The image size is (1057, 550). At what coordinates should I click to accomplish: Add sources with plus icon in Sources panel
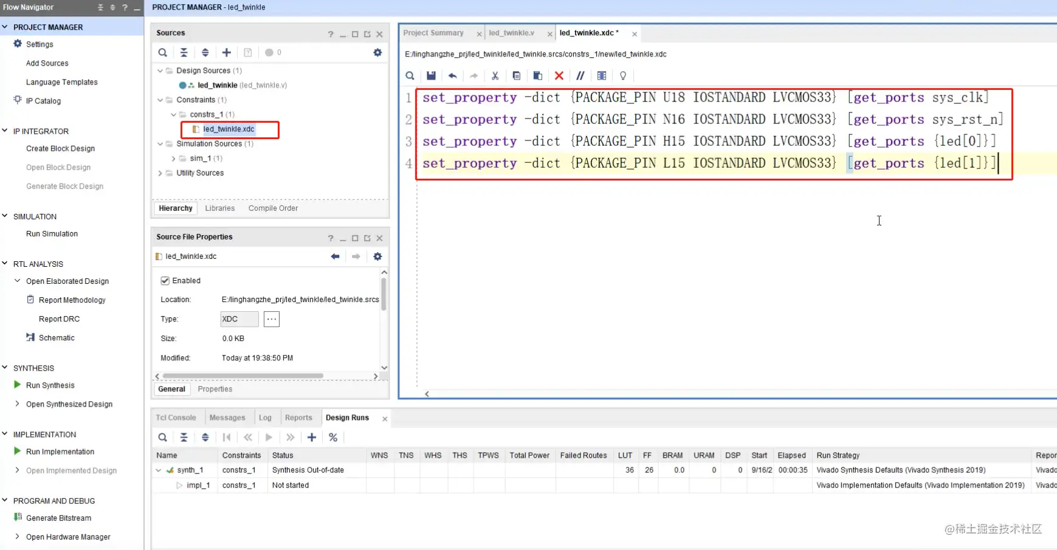point(227,52)
